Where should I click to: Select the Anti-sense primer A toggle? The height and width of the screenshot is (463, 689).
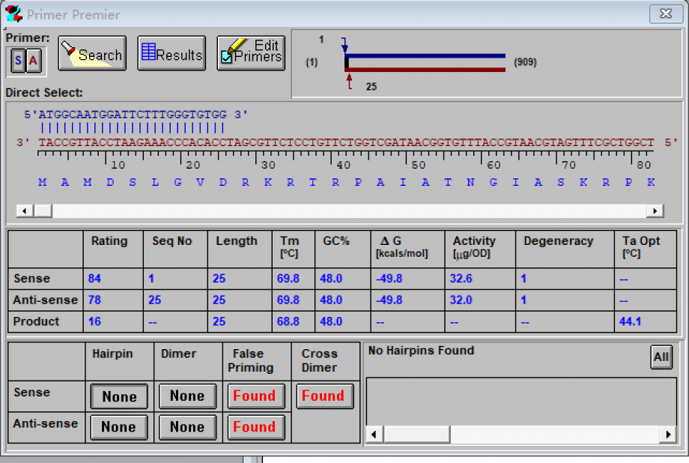click(34, 61)
